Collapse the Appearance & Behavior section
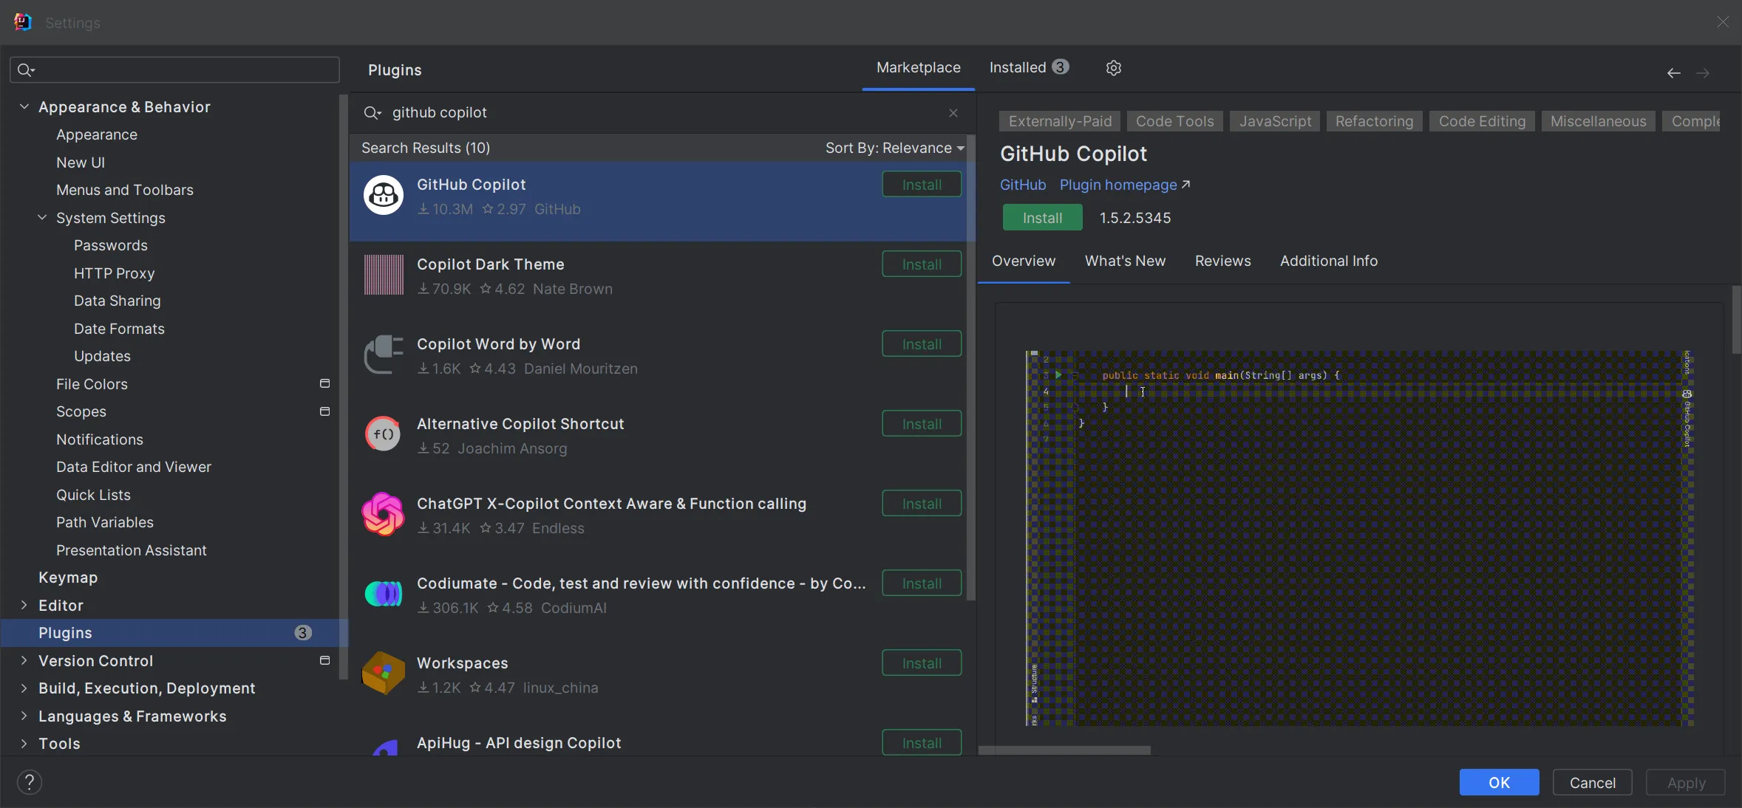Viewport: 1742px width, 808px height. pos(24,107)
